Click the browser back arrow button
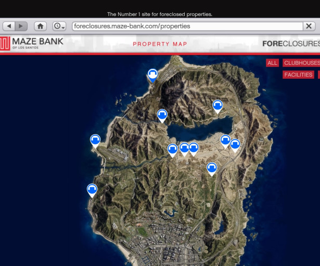This screenshot has height=266, width=320. 9,26
